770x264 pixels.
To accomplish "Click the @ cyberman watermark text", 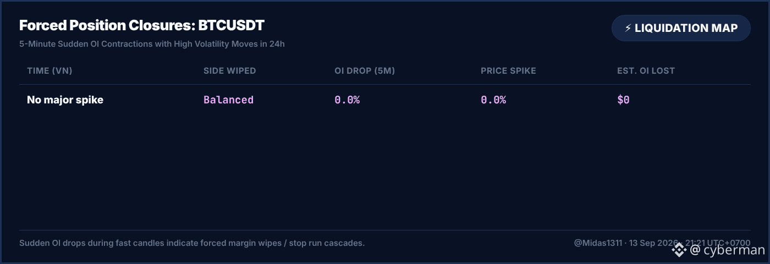I will pyautogui.click(x=727, y=250).
